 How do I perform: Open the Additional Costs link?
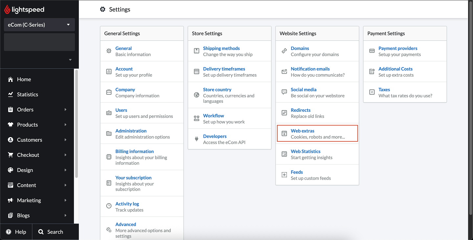[395, 69]
